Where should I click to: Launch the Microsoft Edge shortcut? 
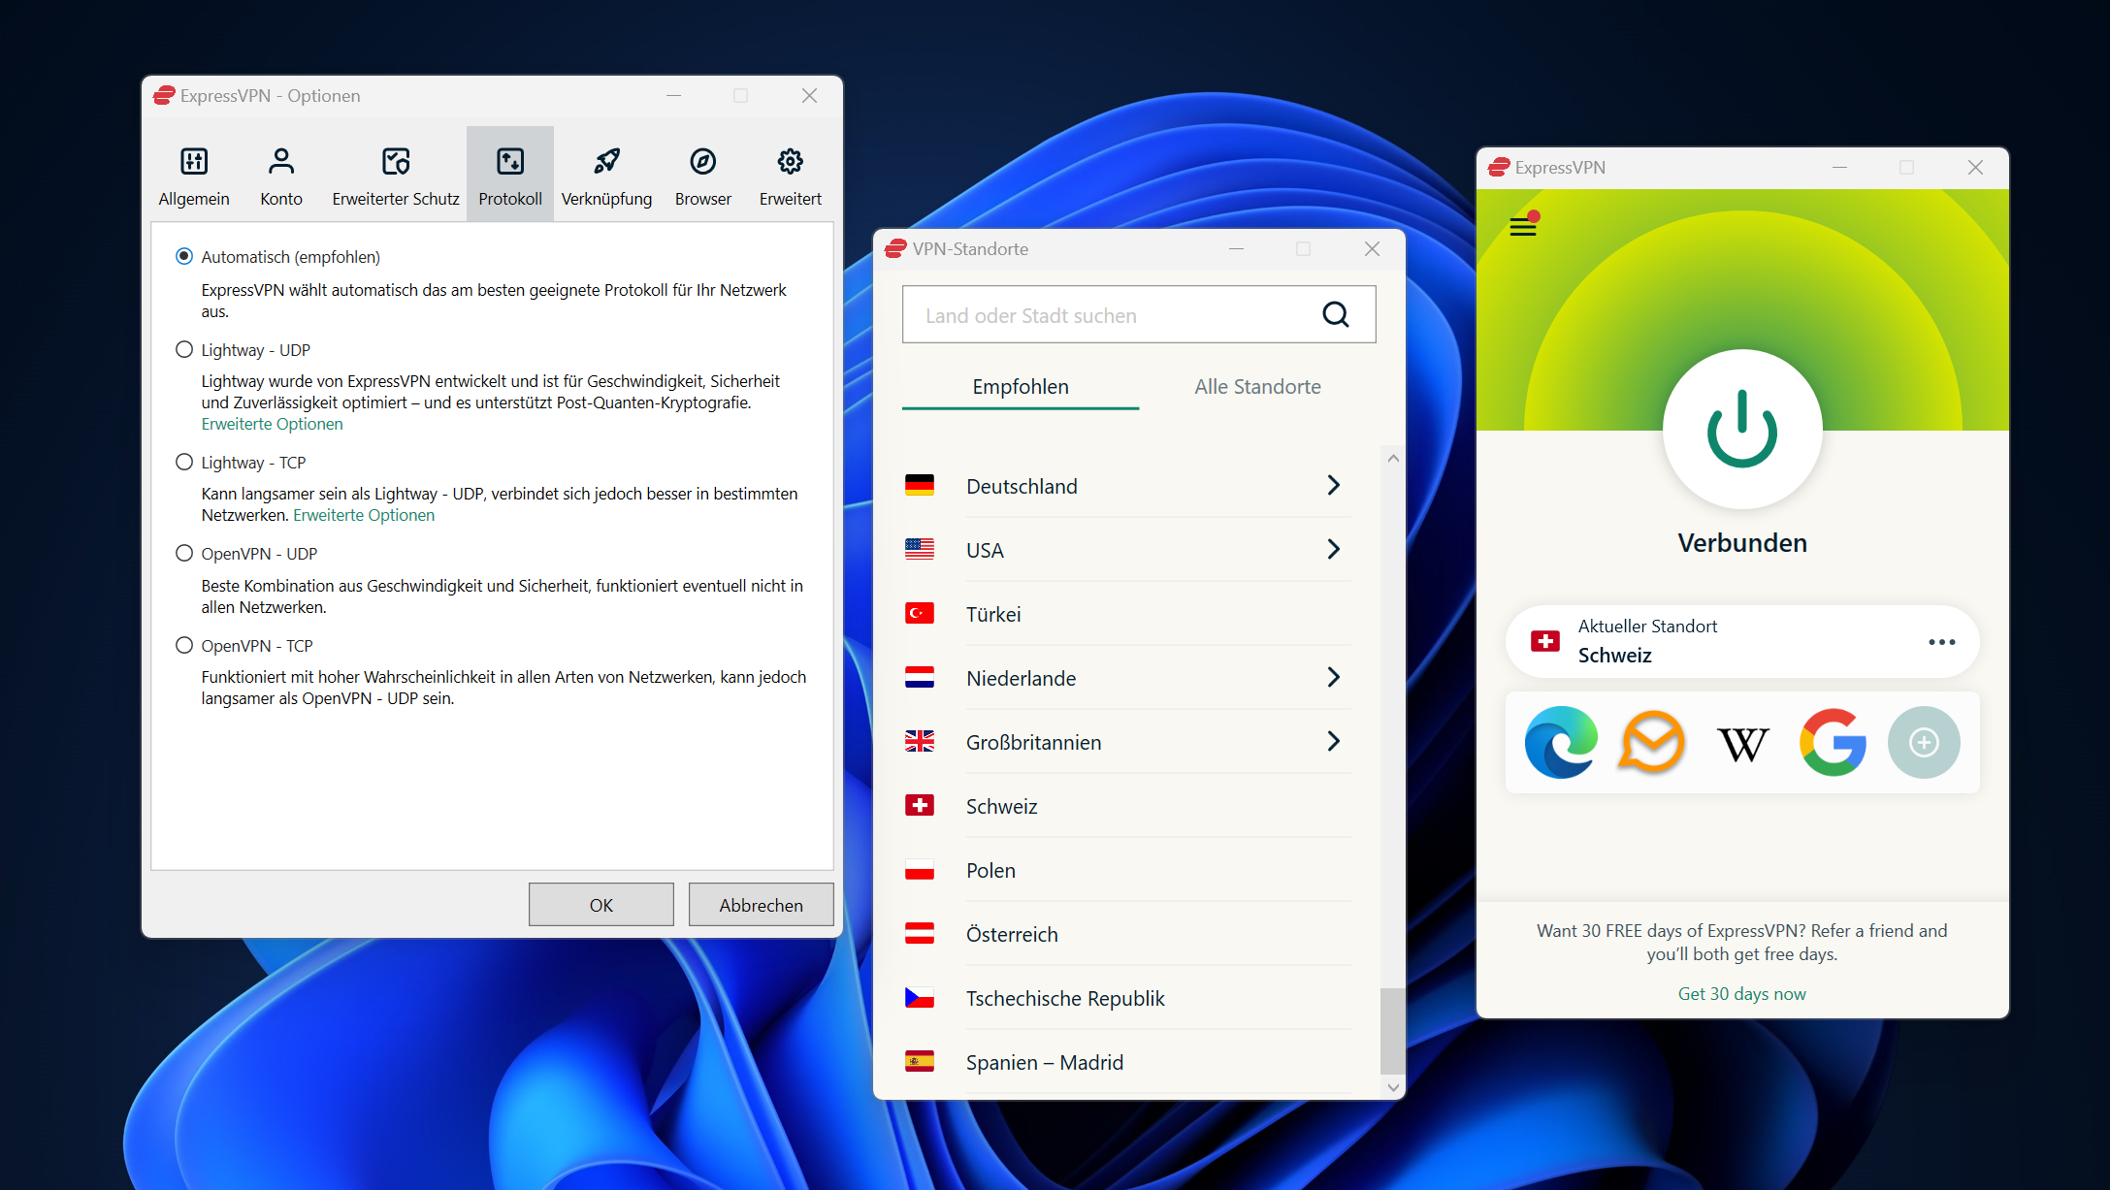pos(1561,743)
